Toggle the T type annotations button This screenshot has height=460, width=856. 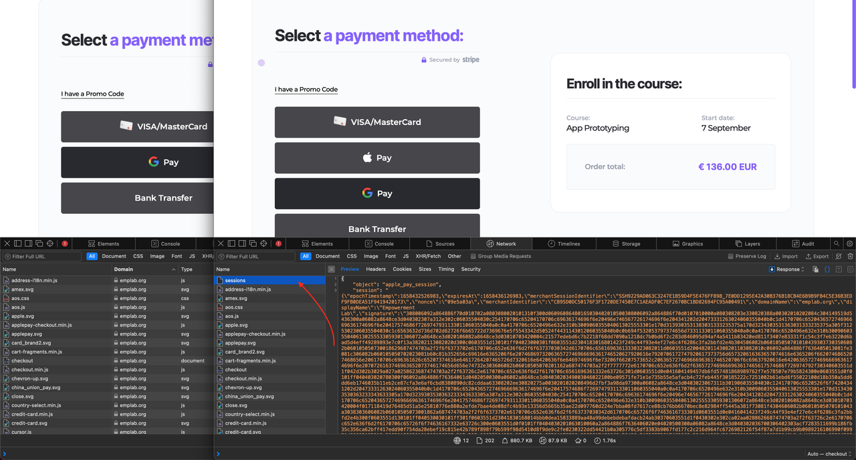839,269
